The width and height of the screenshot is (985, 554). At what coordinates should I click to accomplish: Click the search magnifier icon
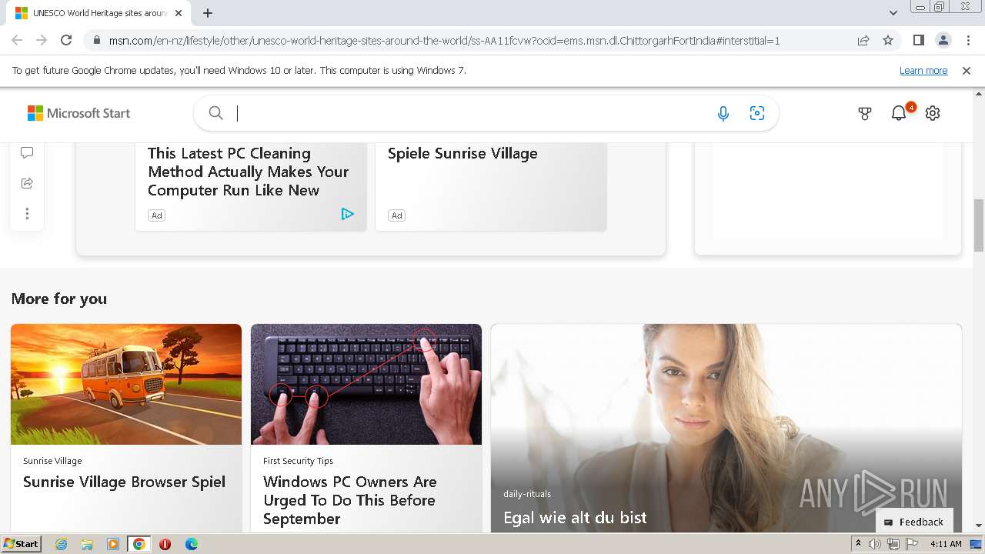coord(216,113)
